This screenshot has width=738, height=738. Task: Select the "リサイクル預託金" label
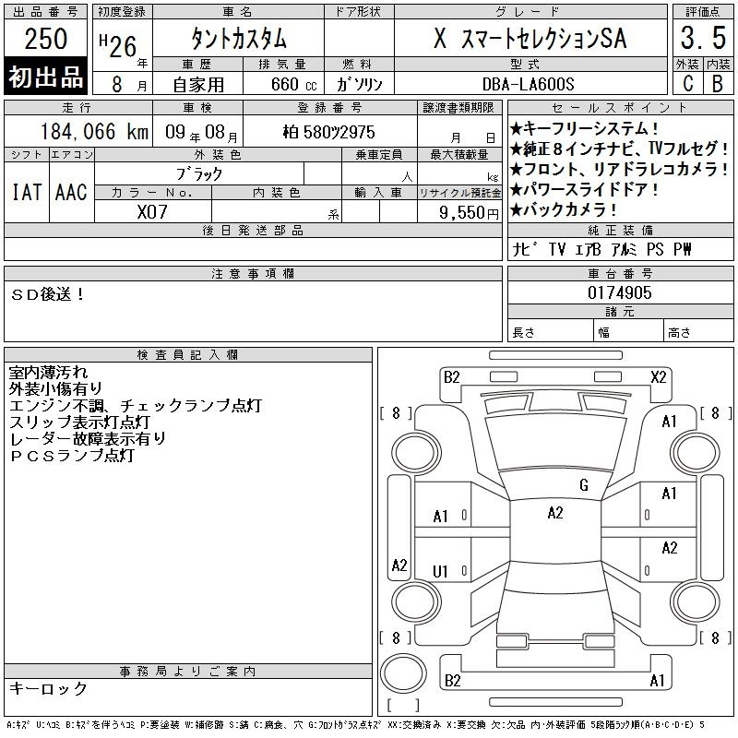(x=459, y=193)
